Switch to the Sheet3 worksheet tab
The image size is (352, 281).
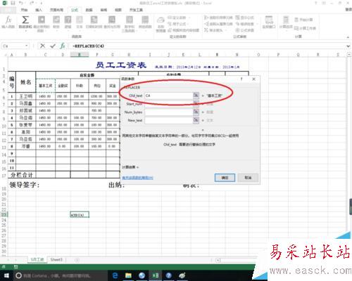pyautogui.click(x=56, y=260)
